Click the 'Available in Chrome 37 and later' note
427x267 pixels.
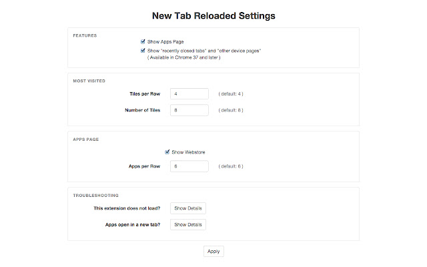click(x=184, y=58)
